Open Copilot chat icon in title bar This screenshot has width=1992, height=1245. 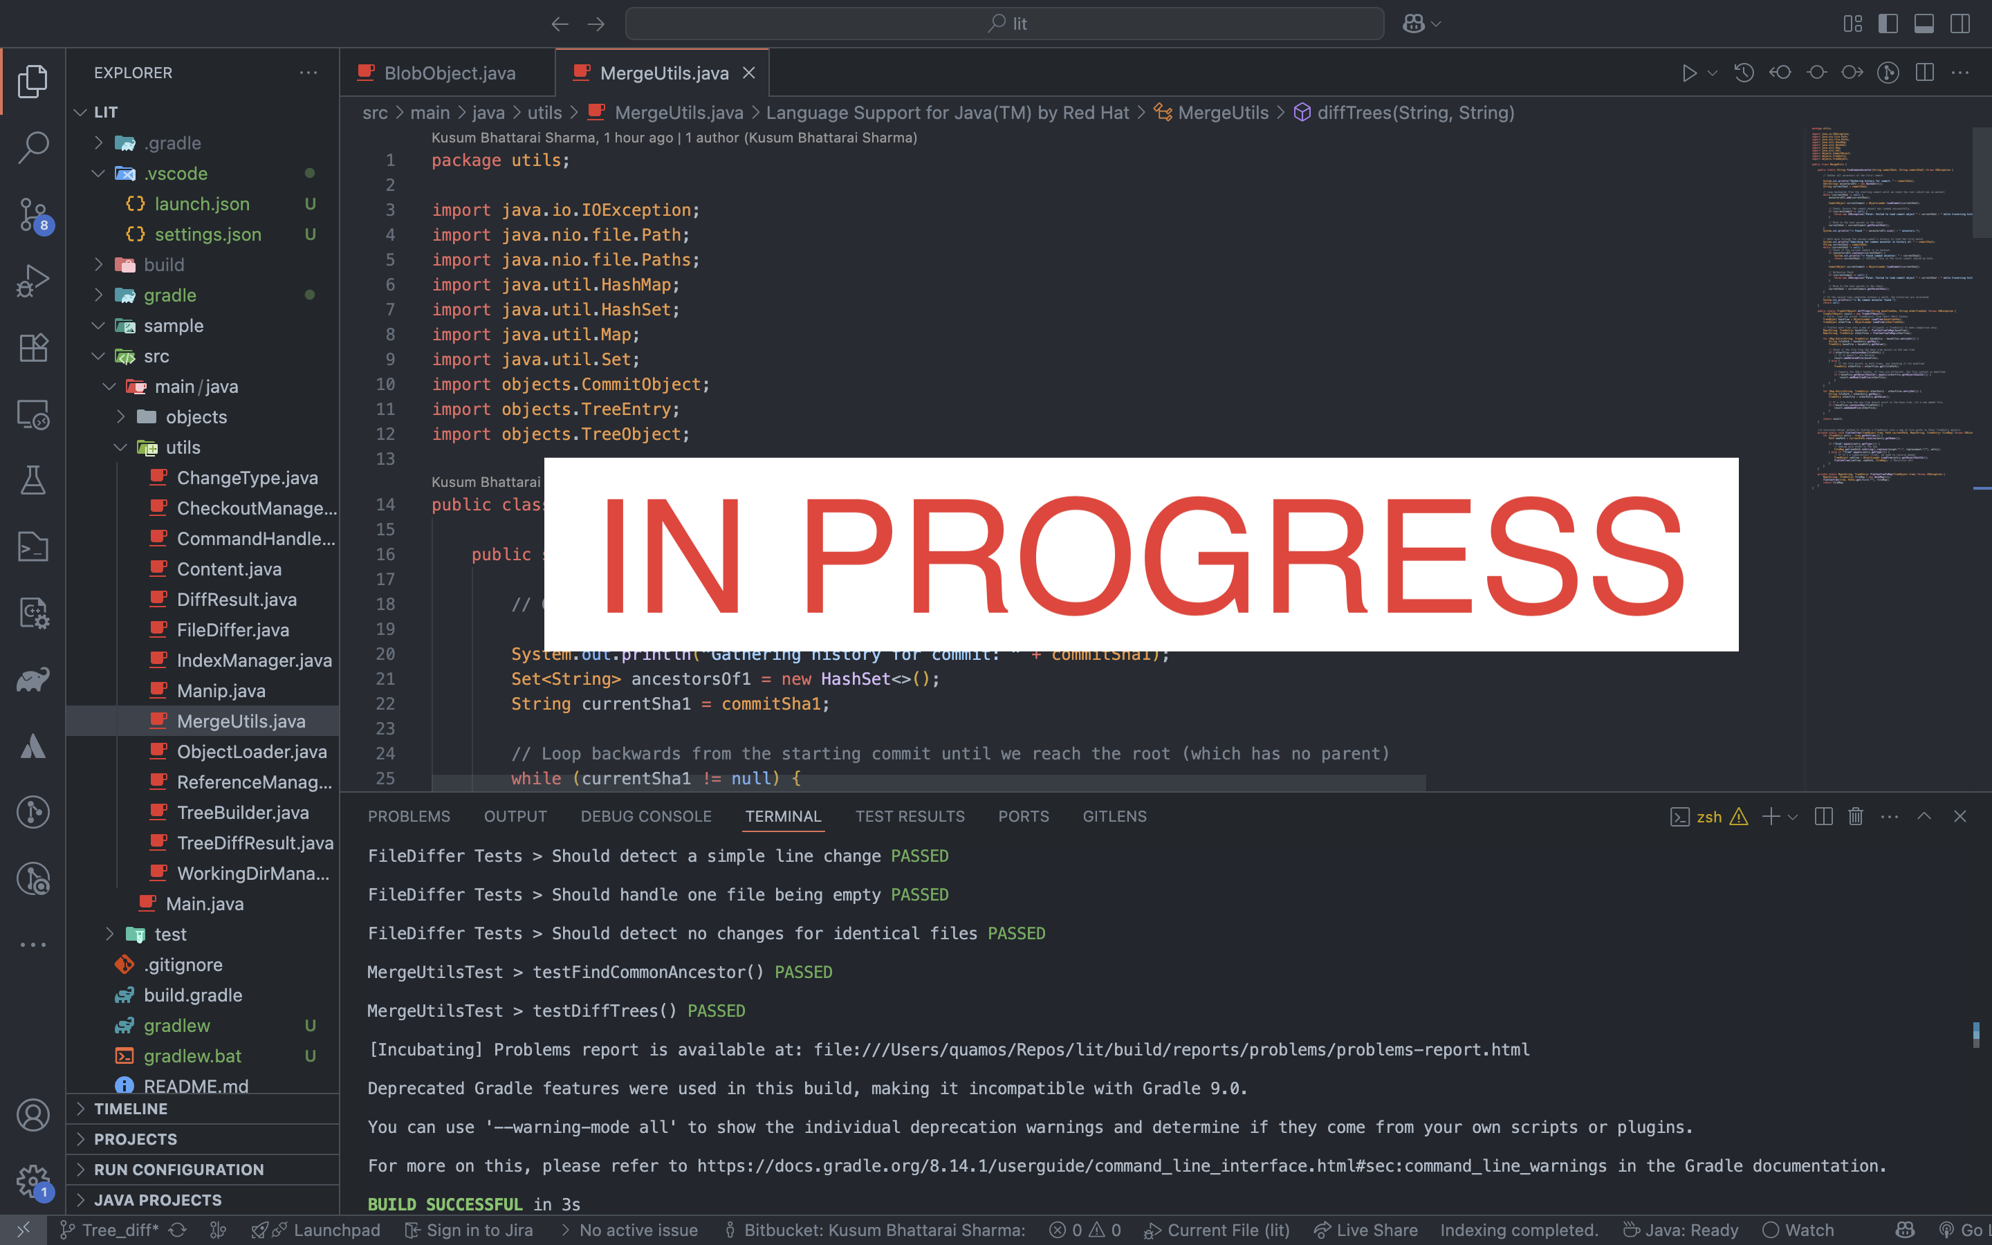point(1414,24)
